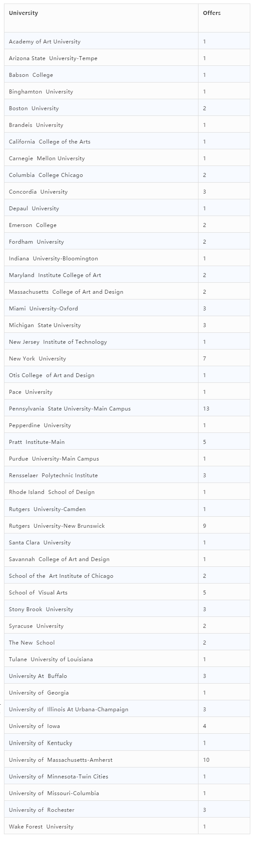Select the Pratt Institute-Main row

click(x=127, y=442)
